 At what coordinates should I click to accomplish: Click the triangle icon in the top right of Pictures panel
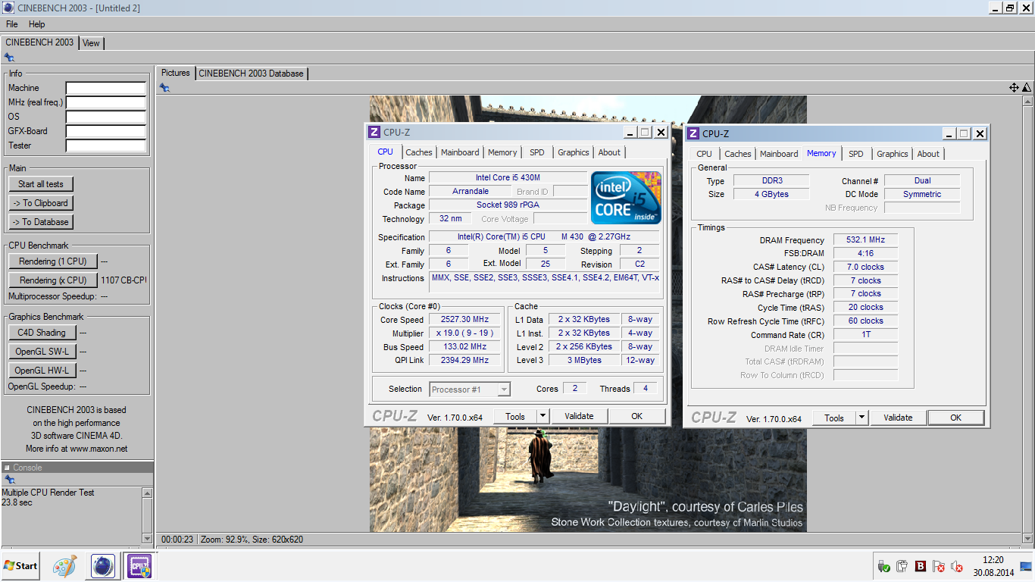pos(1026,88)
